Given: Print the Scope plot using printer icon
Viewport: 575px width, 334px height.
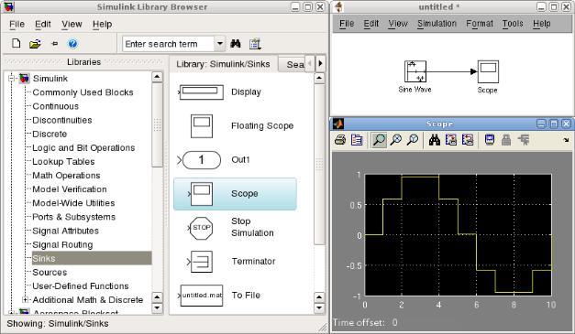Looking at the screenshot, I should pos(340,140).
